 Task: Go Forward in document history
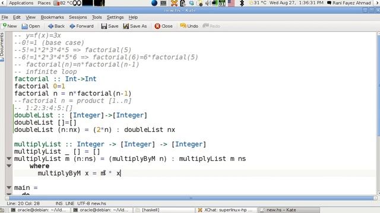pyautogui.click(x=82, y=26)
